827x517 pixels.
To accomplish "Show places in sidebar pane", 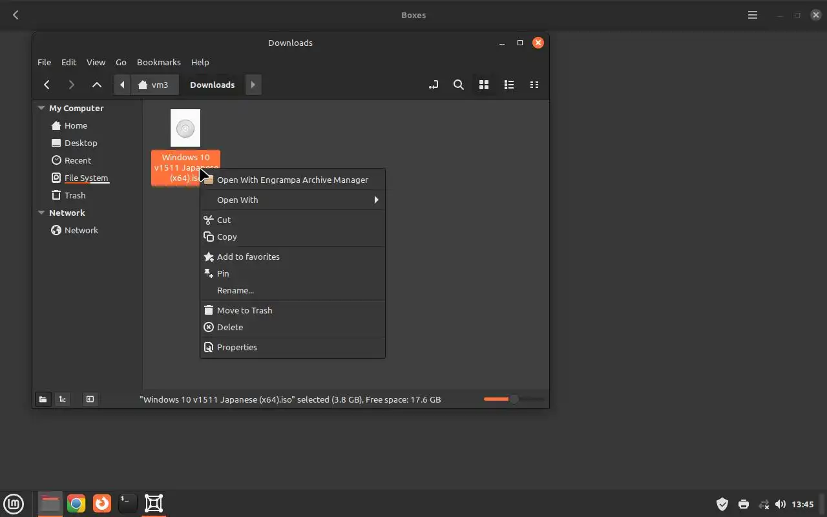I will [43, 399].
